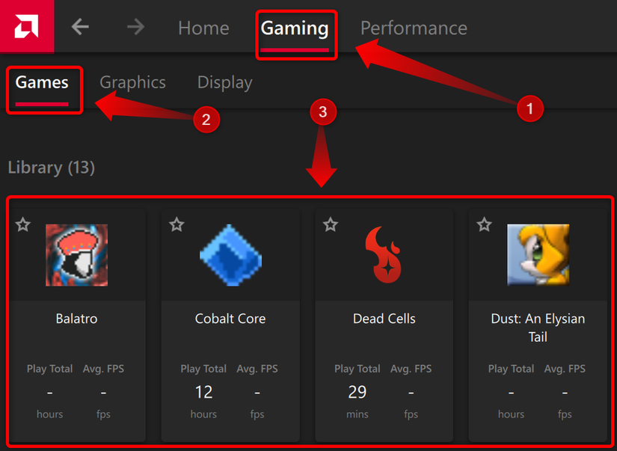Image resolution: width=617 pixels, height=451 pixels.
Task: Click the Cobalt Core blue gem icon
Action: point(230,255)
